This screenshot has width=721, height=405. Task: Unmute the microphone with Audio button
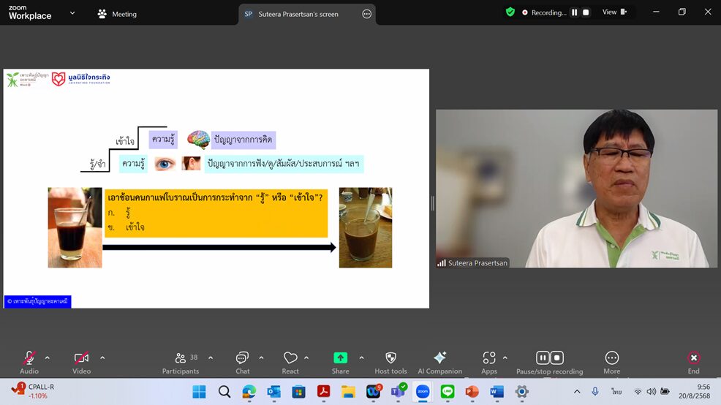tap(29, 358)
